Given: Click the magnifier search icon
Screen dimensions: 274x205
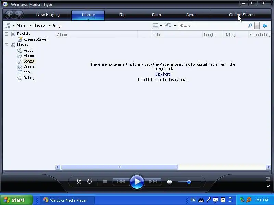Looking at the screenshot, I should pos(250,26).
